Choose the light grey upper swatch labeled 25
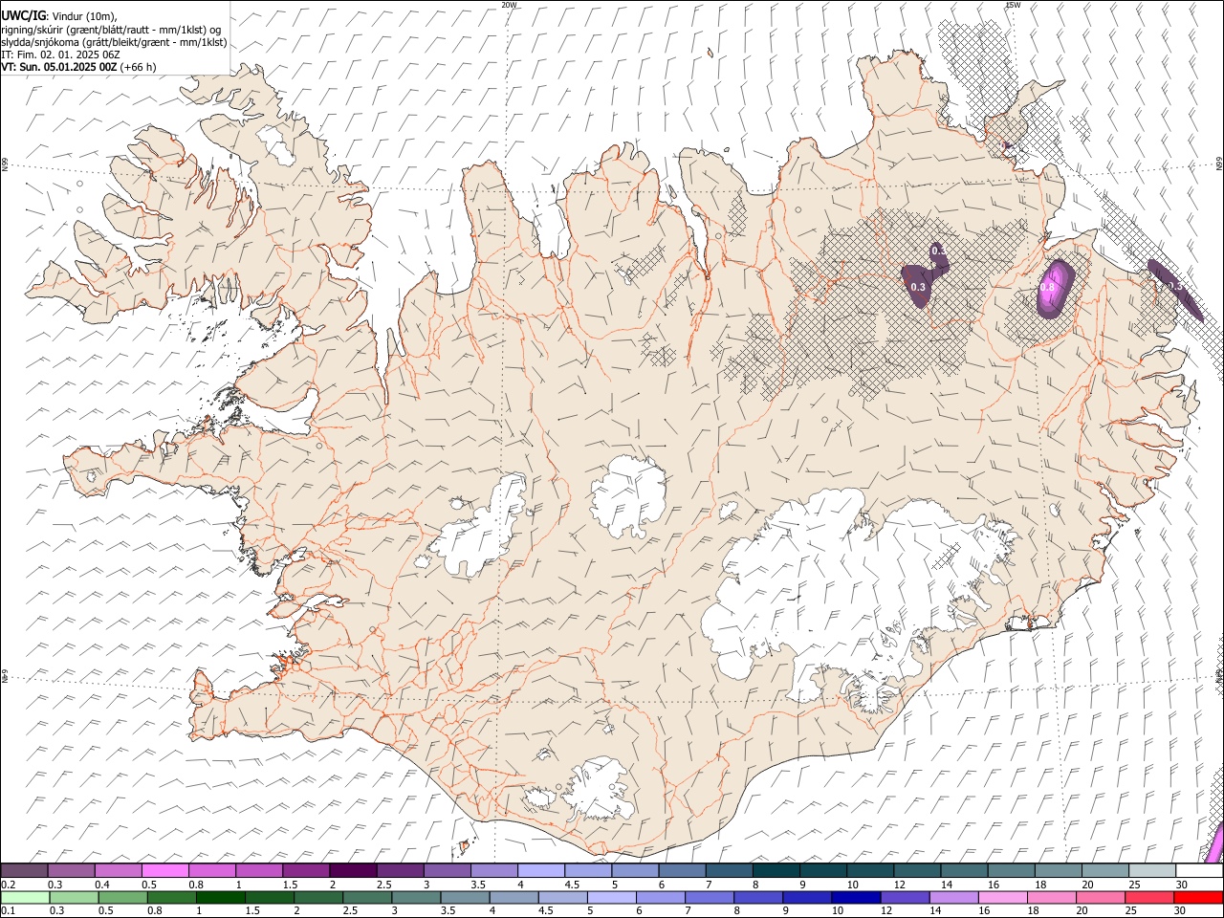Screen dimensions: 1224x918 (1151, 871)
